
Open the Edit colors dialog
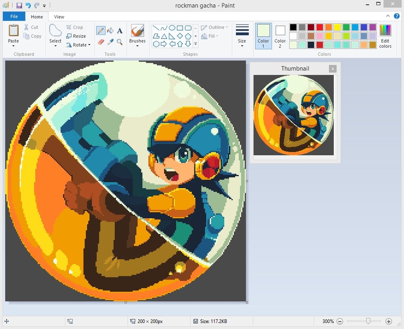click(x=385, y=36)
